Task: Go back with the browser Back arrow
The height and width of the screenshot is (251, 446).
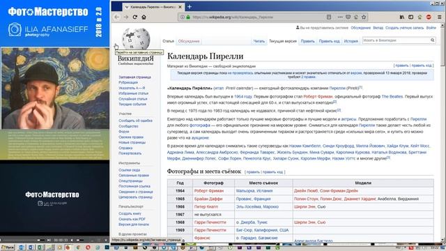Action: coord(117,17)
